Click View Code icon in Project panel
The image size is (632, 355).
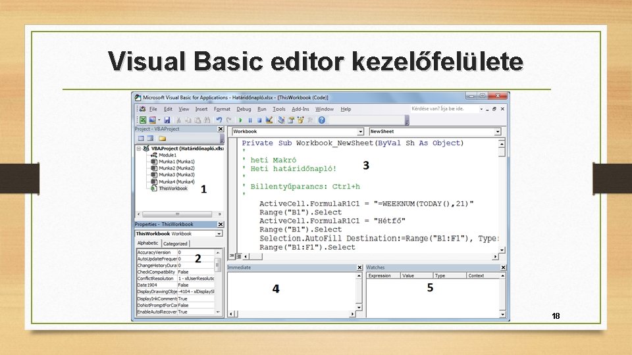tap(141, 139)
